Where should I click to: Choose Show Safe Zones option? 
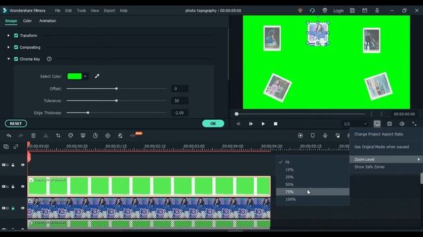[x=369, y=167]
